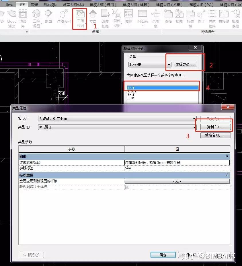Open the 族 combo box in 类型属性
This screenshot has height=266, width=242.
click(x=117, y=119)
